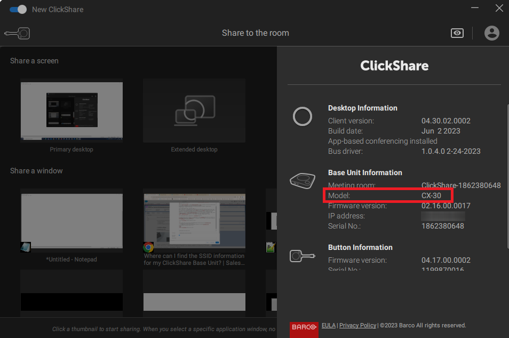Click the ClickShare Button icon in the top-left toolbar
This screenshot has height=338, width=509.
click(x=17, y=33)
